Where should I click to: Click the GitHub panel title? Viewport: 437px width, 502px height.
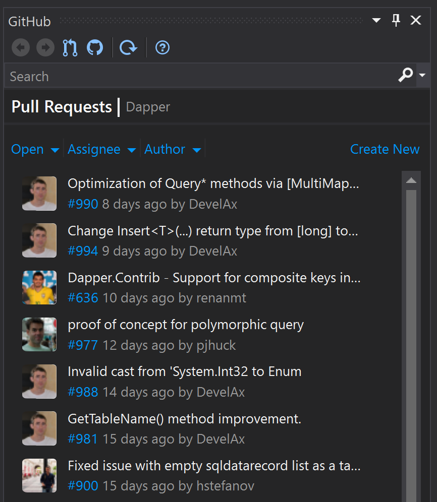point(29,22)
